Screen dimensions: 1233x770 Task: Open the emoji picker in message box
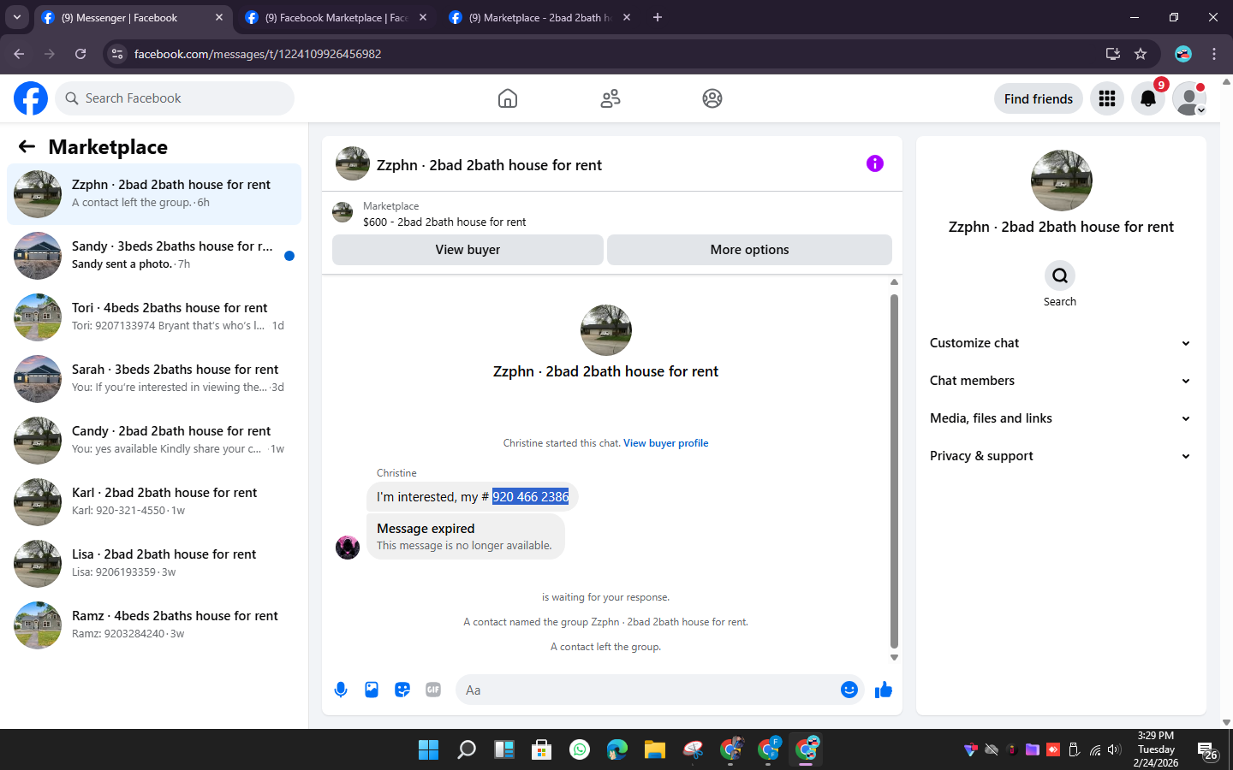tap(849, 690)
